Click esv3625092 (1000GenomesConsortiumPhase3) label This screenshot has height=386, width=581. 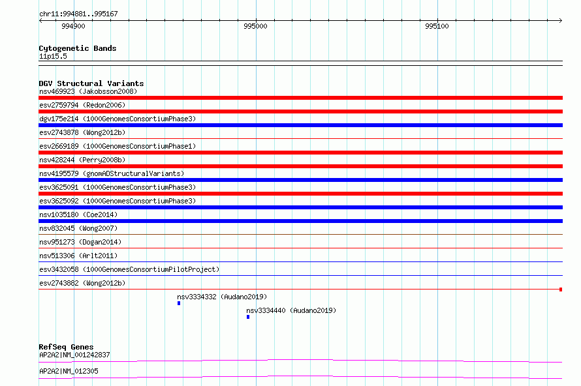tap(118, 201)
